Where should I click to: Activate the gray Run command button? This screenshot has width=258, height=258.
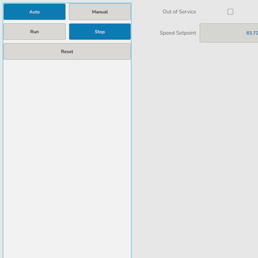[x=34, y=32]
